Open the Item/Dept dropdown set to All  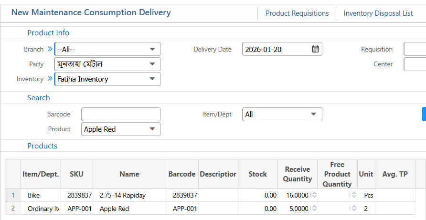click(313, 115)
